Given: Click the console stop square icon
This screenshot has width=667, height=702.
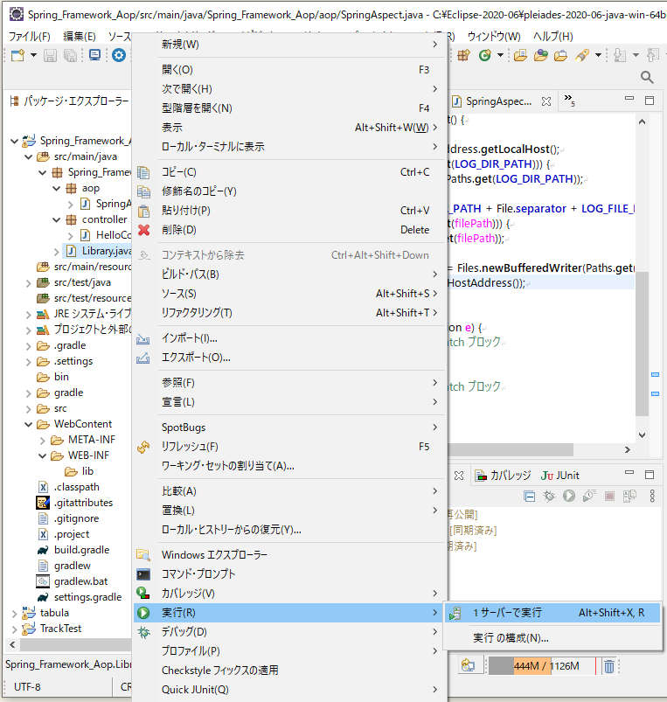Looking at the screenshot, I should coord(609,496).
